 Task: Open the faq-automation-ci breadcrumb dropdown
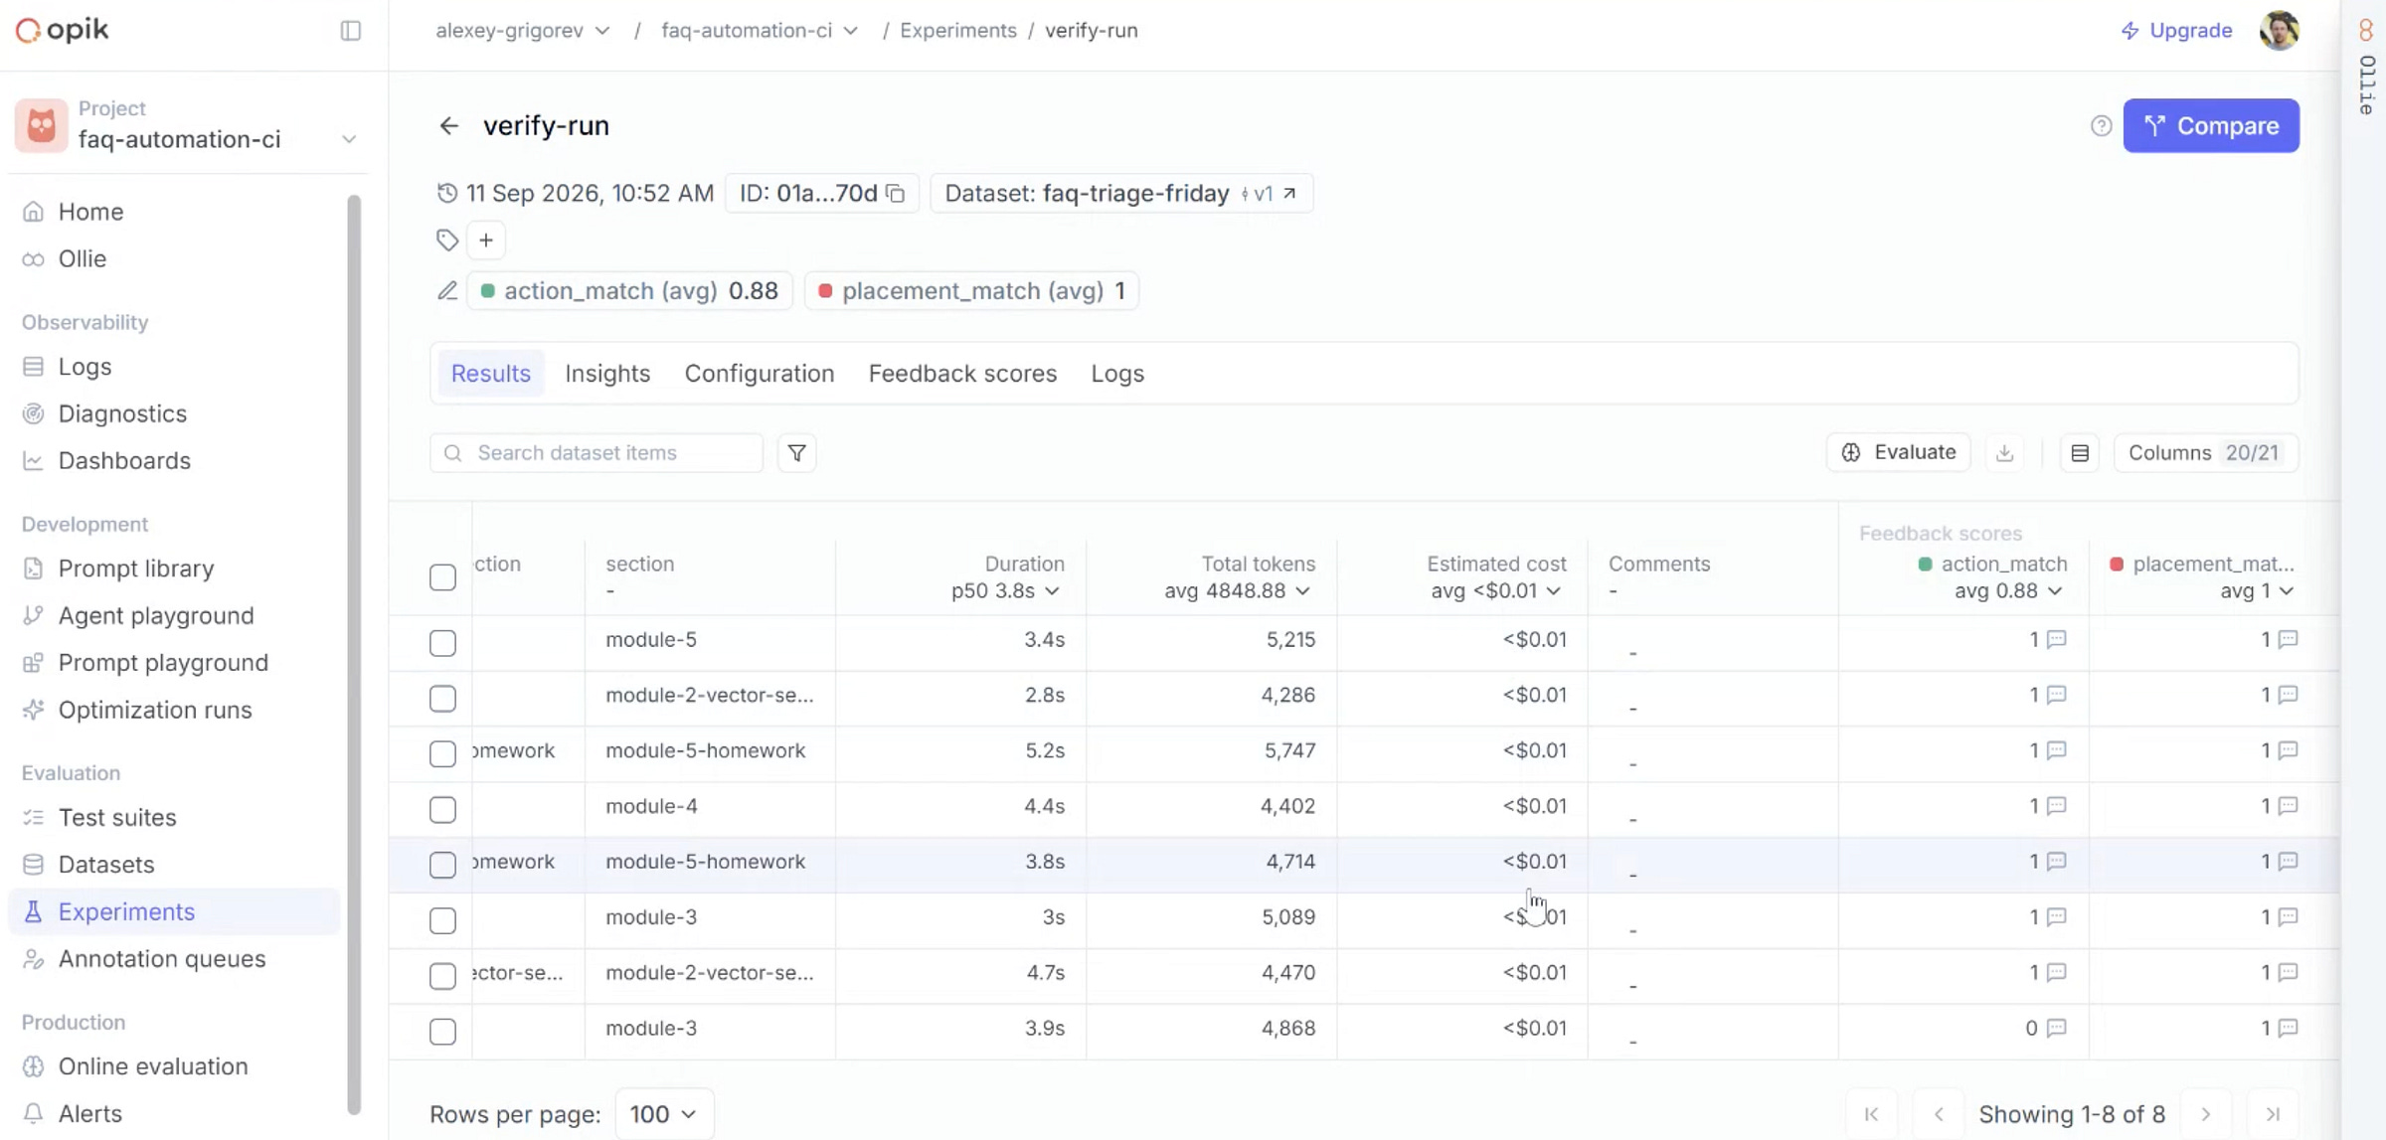click(760, 31)
